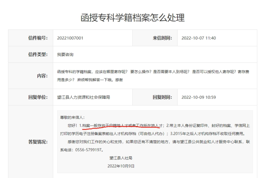Click the greeting 尊敬的来信人

pyautogui.click(x=72, y=117)
